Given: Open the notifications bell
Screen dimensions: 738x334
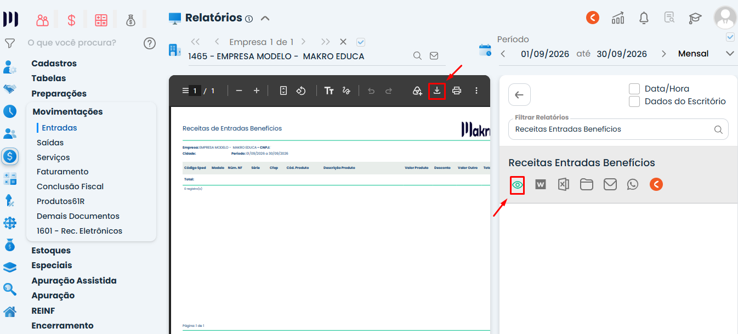Looking at the screenshot, I should [x=644, y=18].
